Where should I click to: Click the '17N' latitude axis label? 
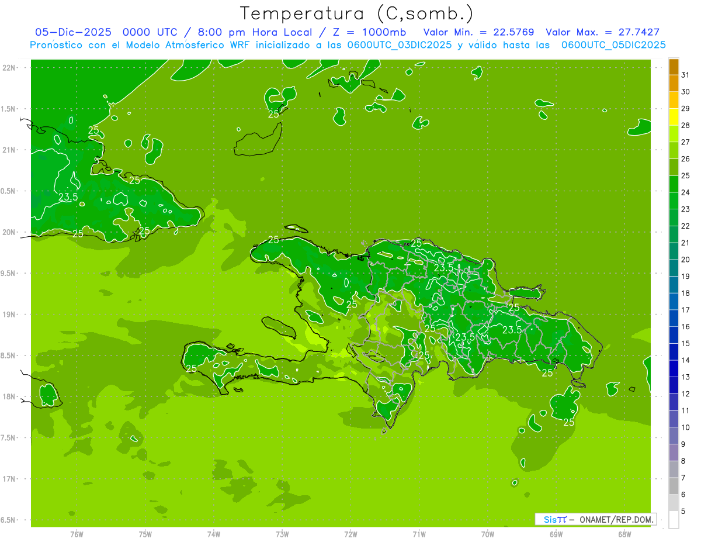tap(9, 479)
